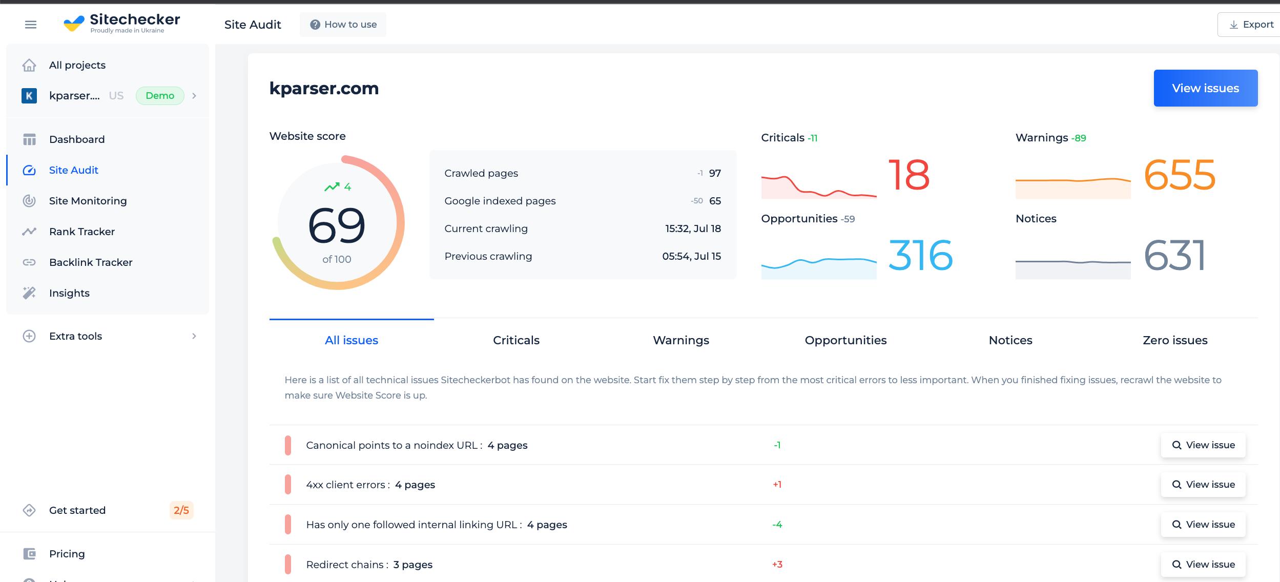Click the Export icon in top right
Viewport: 1280px width, 582px height.
[x=1233, y=25]
